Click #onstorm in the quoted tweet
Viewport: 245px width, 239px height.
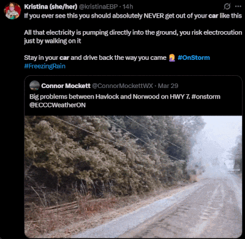206,97
